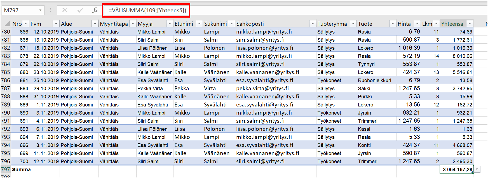
Task: Open the Etunimi column filter dropdown
Action: (199, 24)
